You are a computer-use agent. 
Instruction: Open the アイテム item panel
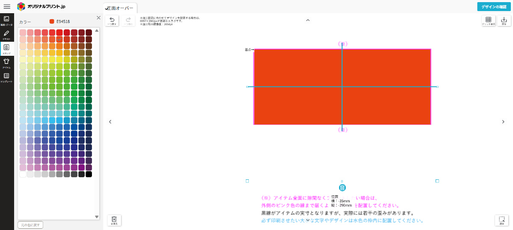(x=6, y=63)
